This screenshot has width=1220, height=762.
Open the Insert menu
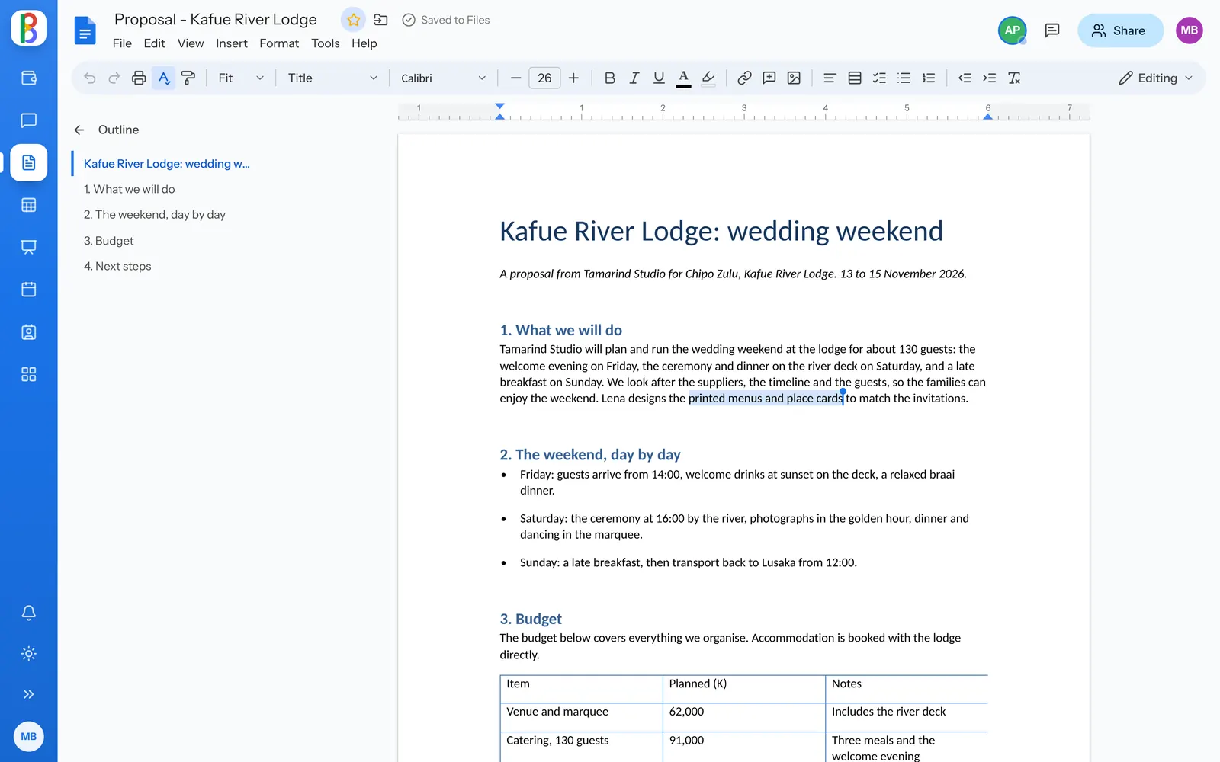pos(232,43)
